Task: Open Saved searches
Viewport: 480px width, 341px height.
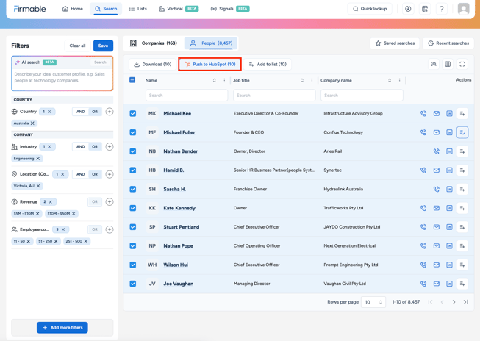Action: (395, 43)
